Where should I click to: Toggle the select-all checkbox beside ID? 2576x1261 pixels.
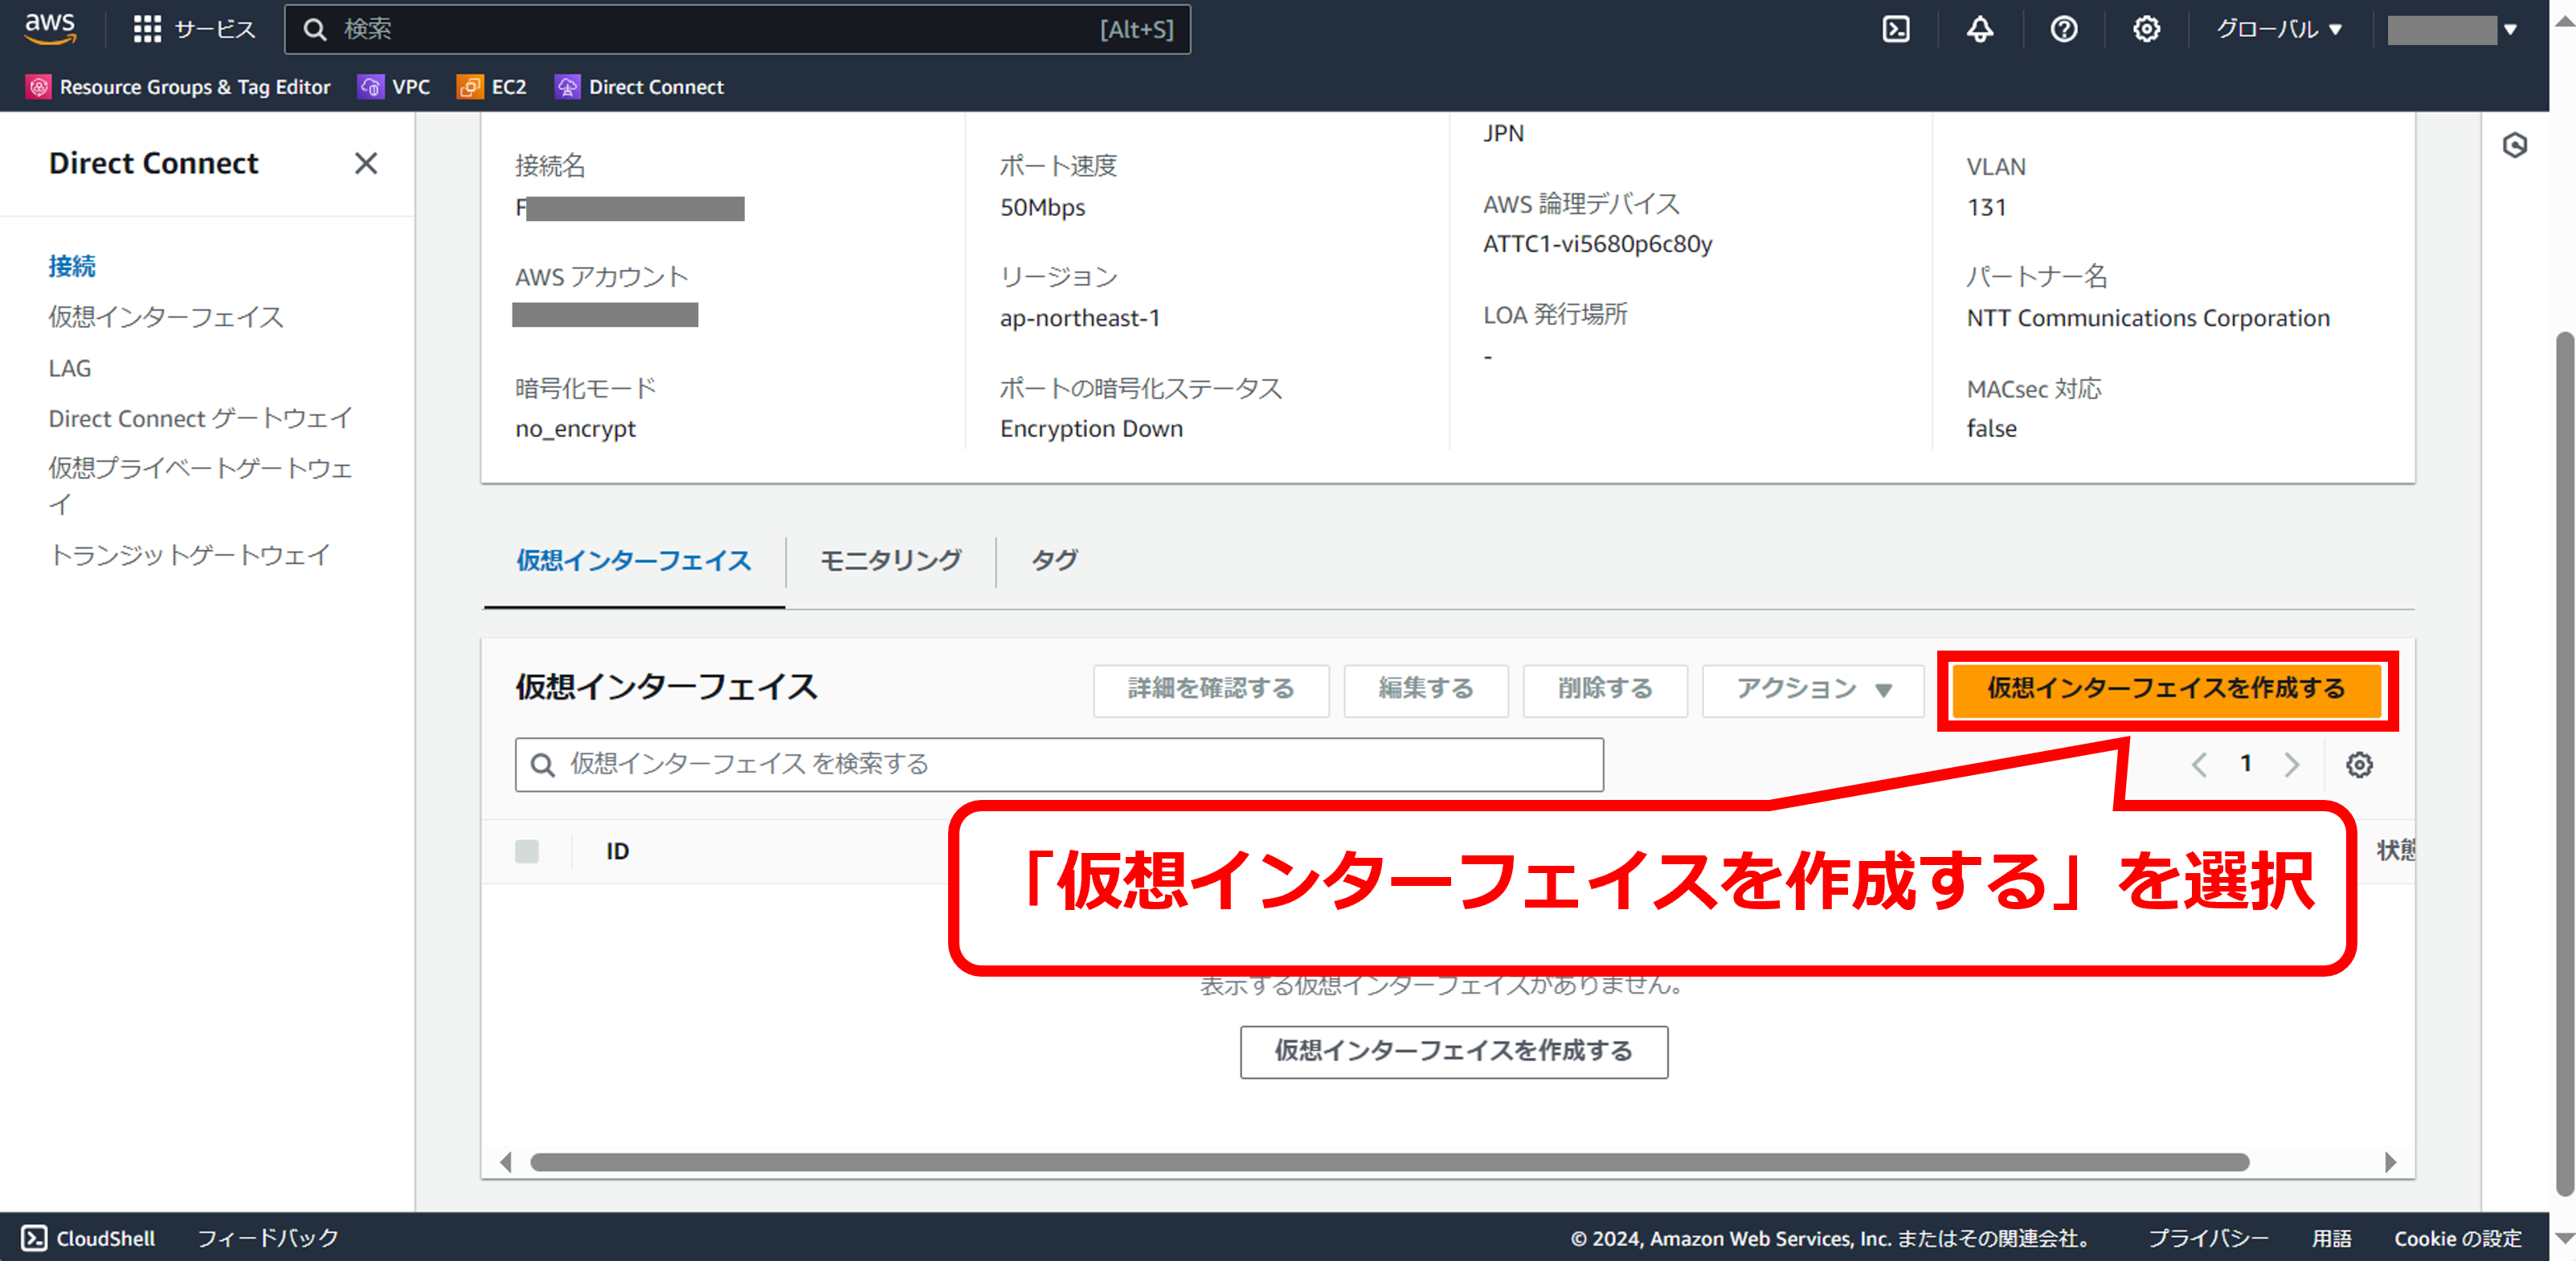click(x=527, y=851)
